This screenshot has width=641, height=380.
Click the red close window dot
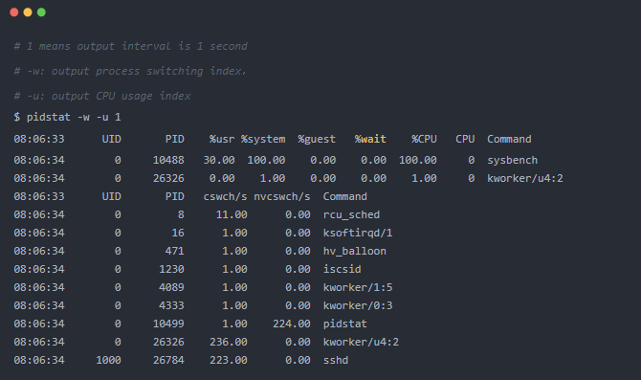pos(14,12)
